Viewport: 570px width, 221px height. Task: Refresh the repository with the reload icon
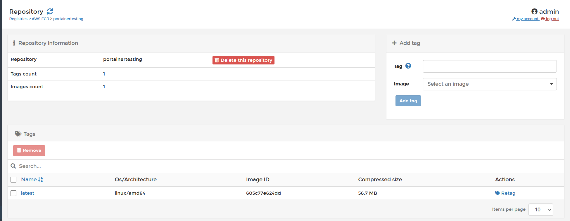point(50,11)
